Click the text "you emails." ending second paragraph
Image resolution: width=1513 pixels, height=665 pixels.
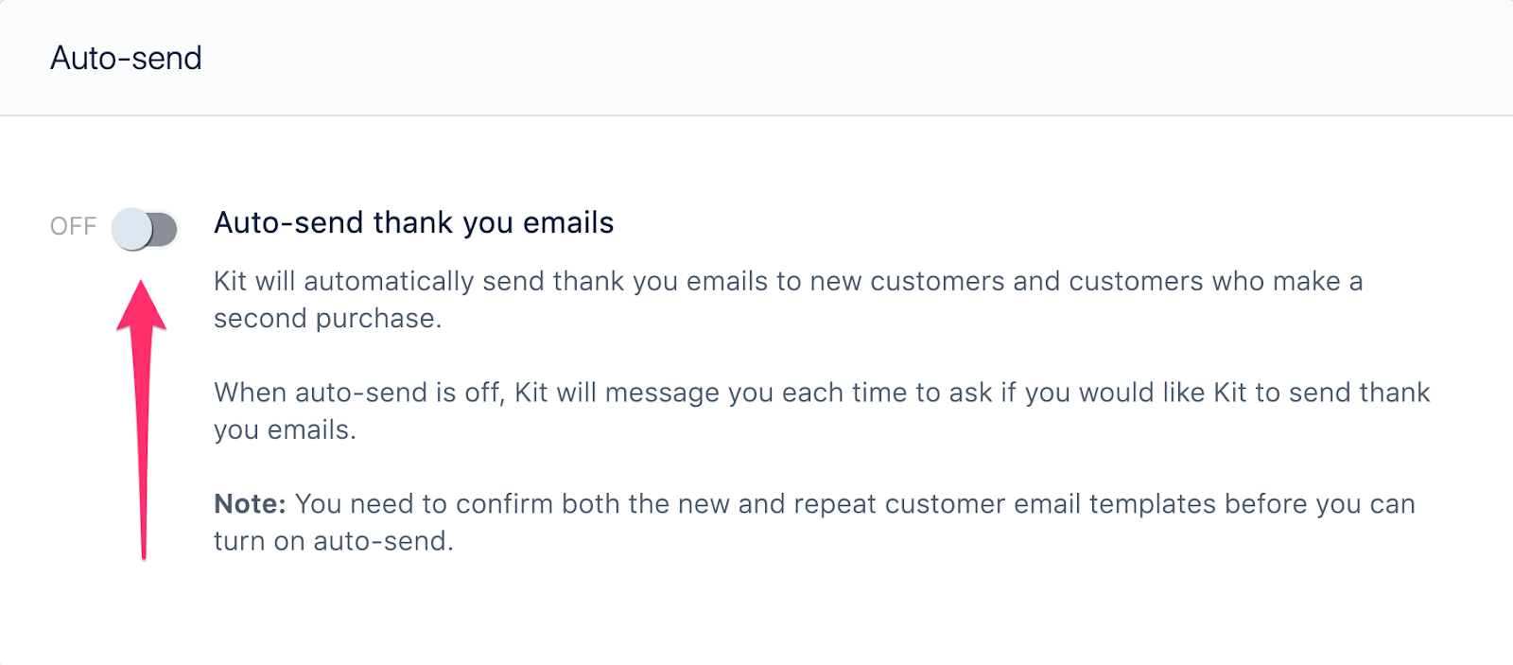[x=285, y=430]
